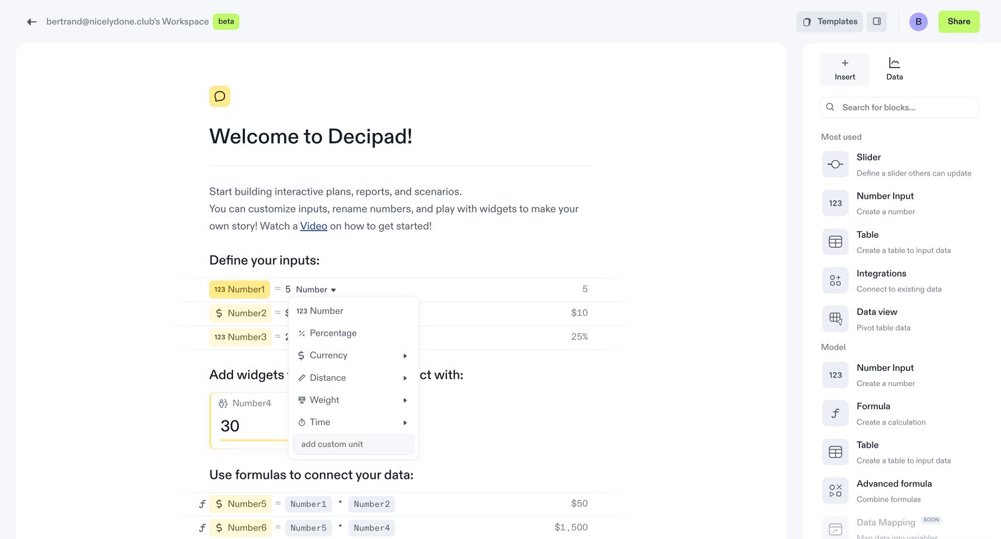
Task: Click Table icon under Most used
Action: pos(835,242)
